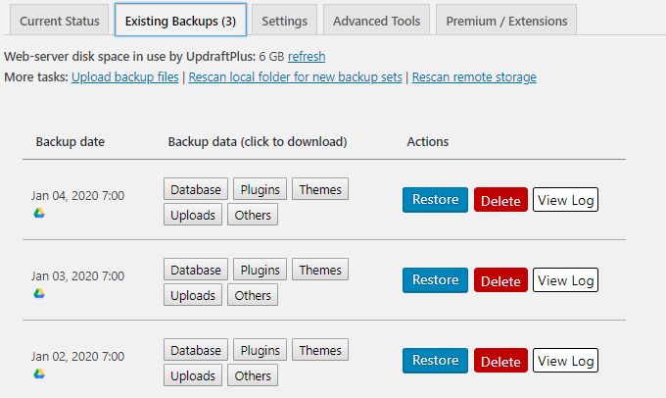Restore the Jan 04, 2020 backup
This screenshot has width=666, height=398.
[x=435, y=200]
